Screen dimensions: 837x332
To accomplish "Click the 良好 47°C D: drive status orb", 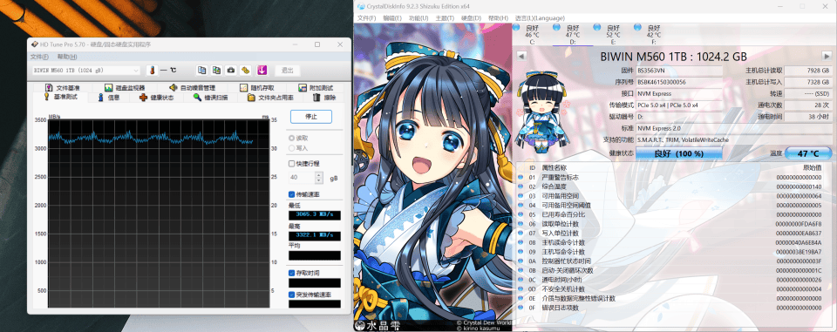I will point(557,27).
